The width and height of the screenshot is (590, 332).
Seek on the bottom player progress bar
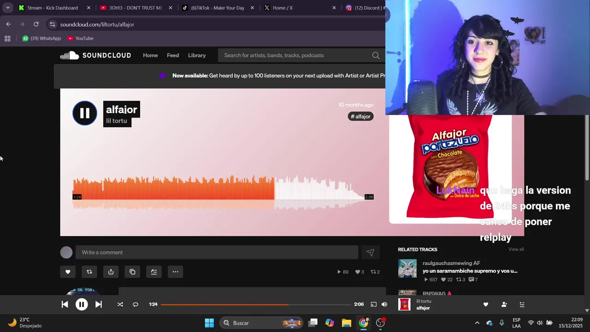255,304
